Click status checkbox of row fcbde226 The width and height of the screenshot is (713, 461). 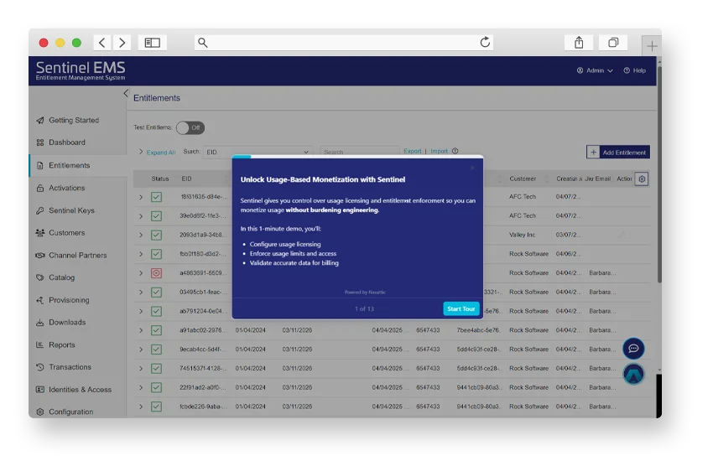click(156, 407)
